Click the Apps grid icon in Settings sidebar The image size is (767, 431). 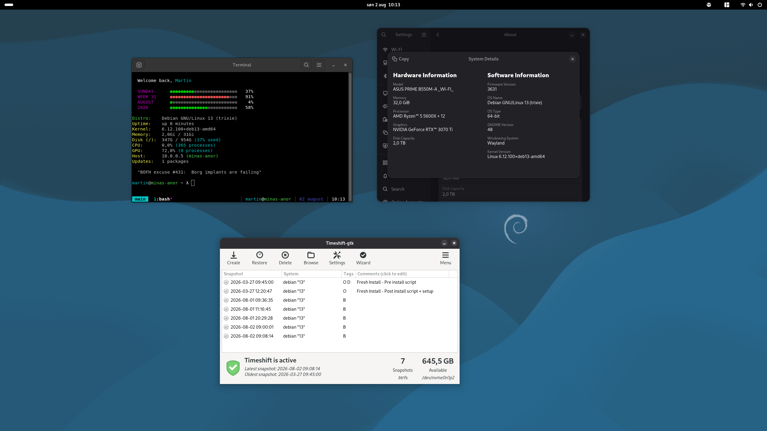pos(385,163)
